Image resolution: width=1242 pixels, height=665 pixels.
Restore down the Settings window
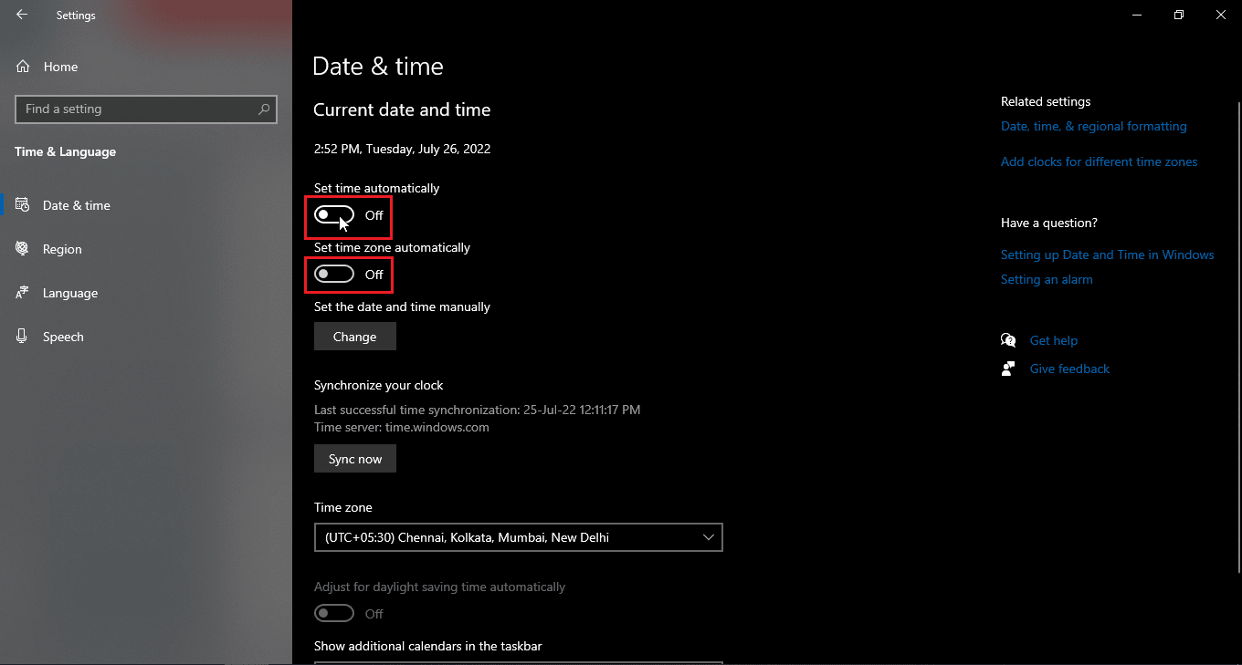point(1179,15)
